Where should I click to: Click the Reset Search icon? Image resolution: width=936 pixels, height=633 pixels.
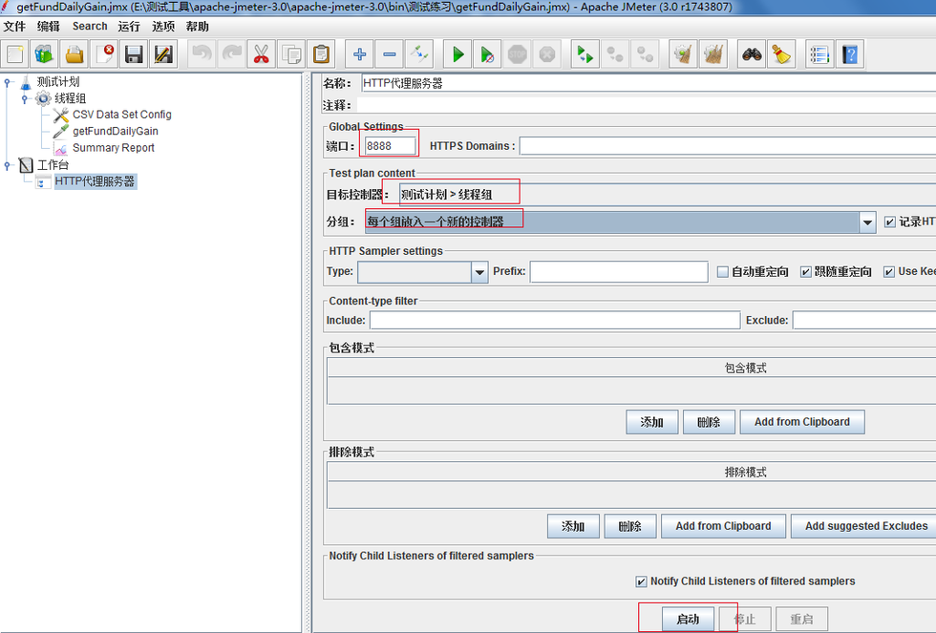coord(781,54)
